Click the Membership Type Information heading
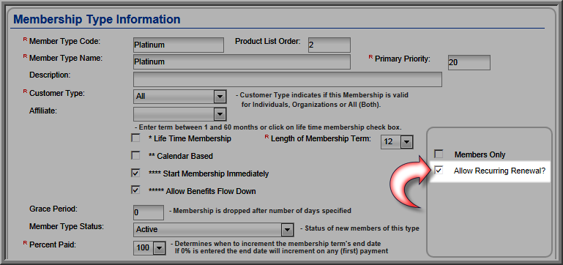This screenshot has width=563, height=265. (x=97, y=19)
